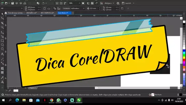Open the Página 1 page tab
Image resolution: width=186 pixels, height=105 pixels.
point(32,88)
